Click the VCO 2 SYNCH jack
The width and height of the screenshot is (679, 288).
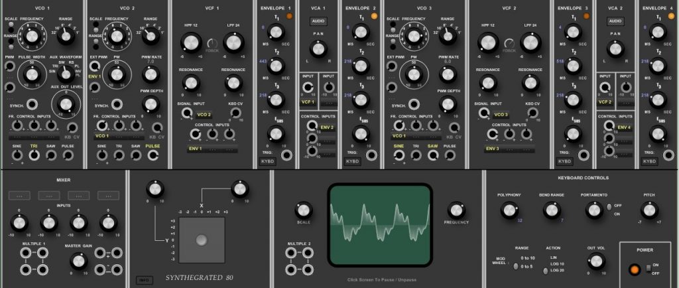coord(117,104)
